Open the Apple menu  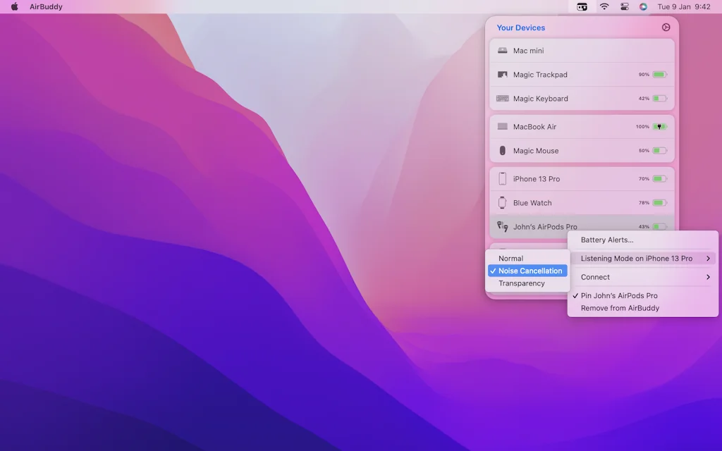(x=14, y=7)
